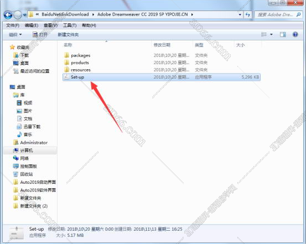
Task: Select the BaiduNetdiskDownload breadcrumb
Action: pyautogui.click(x=65, y=14)
